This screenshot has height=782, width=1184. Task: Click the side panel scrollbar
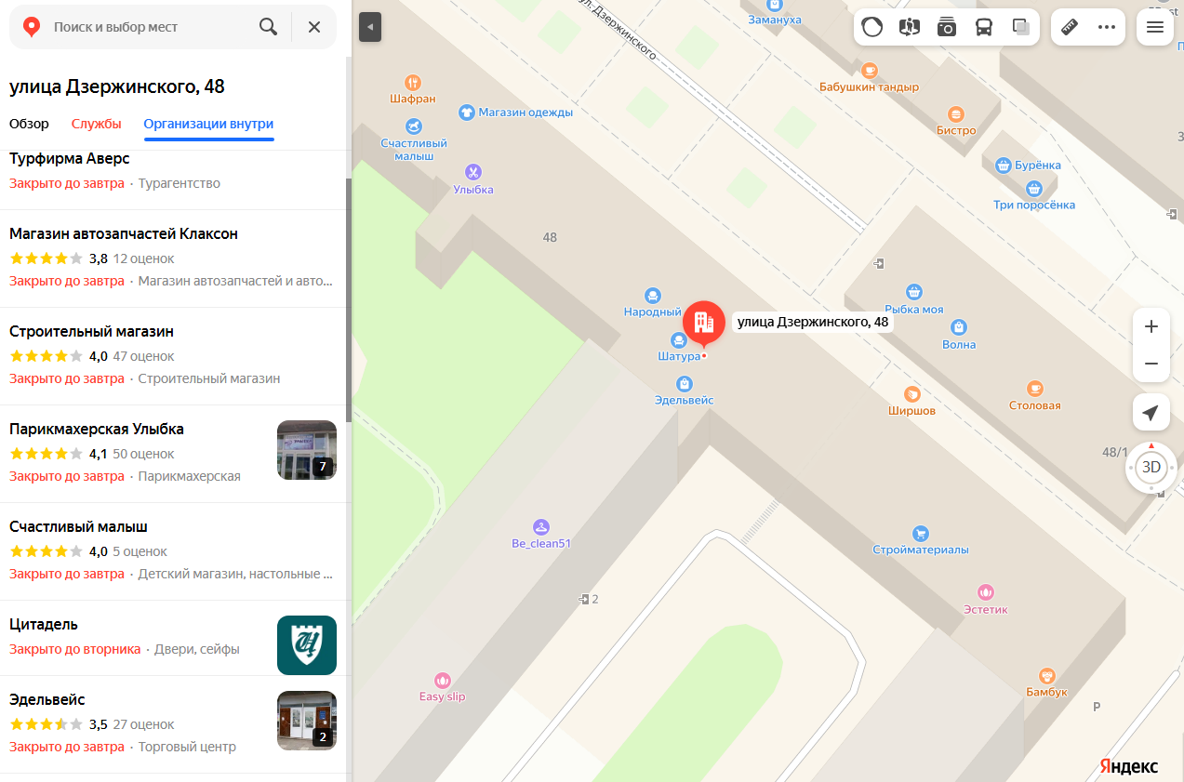(x=349, y=300)
